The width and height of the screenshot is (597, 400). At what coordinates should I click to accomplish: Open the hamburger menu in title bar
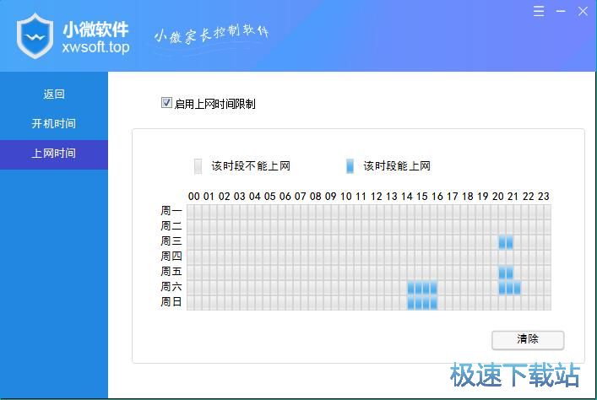tap(539, 11)
